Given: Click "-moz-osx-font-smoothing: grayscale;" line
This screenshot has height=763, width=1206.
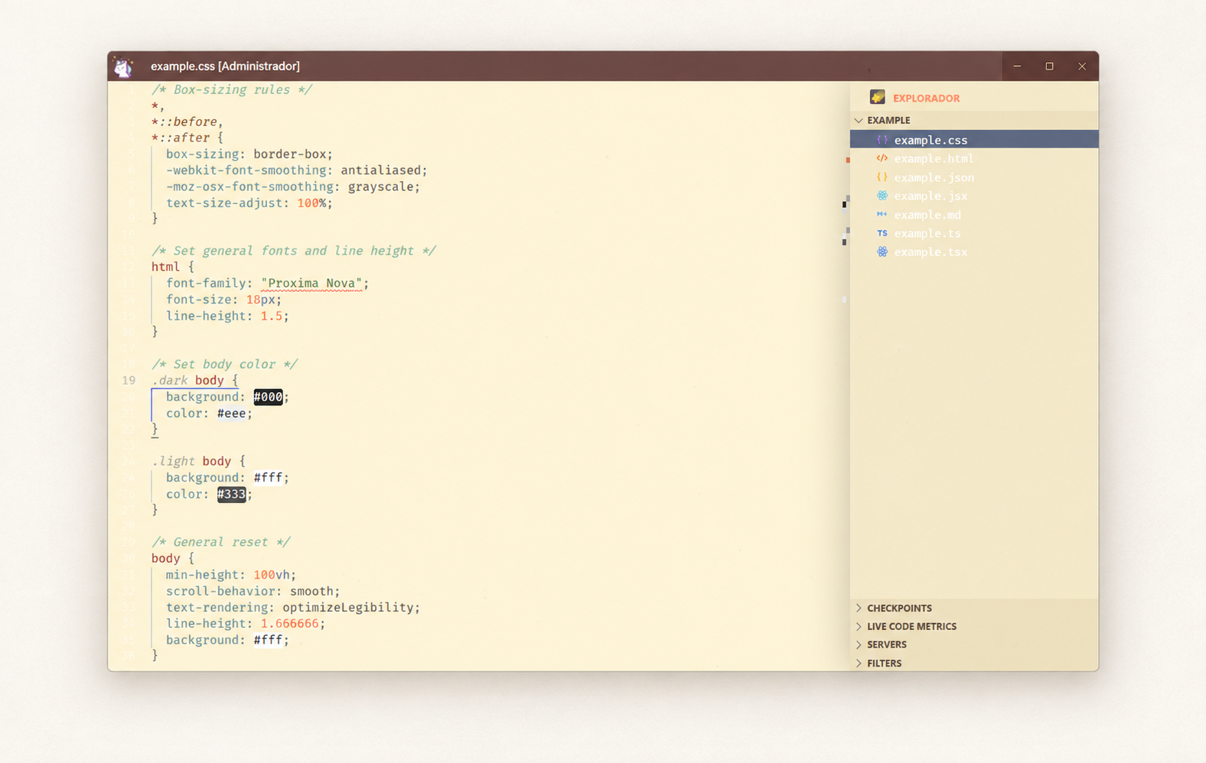Looking at the screenshot, I should tap(293, 187).
